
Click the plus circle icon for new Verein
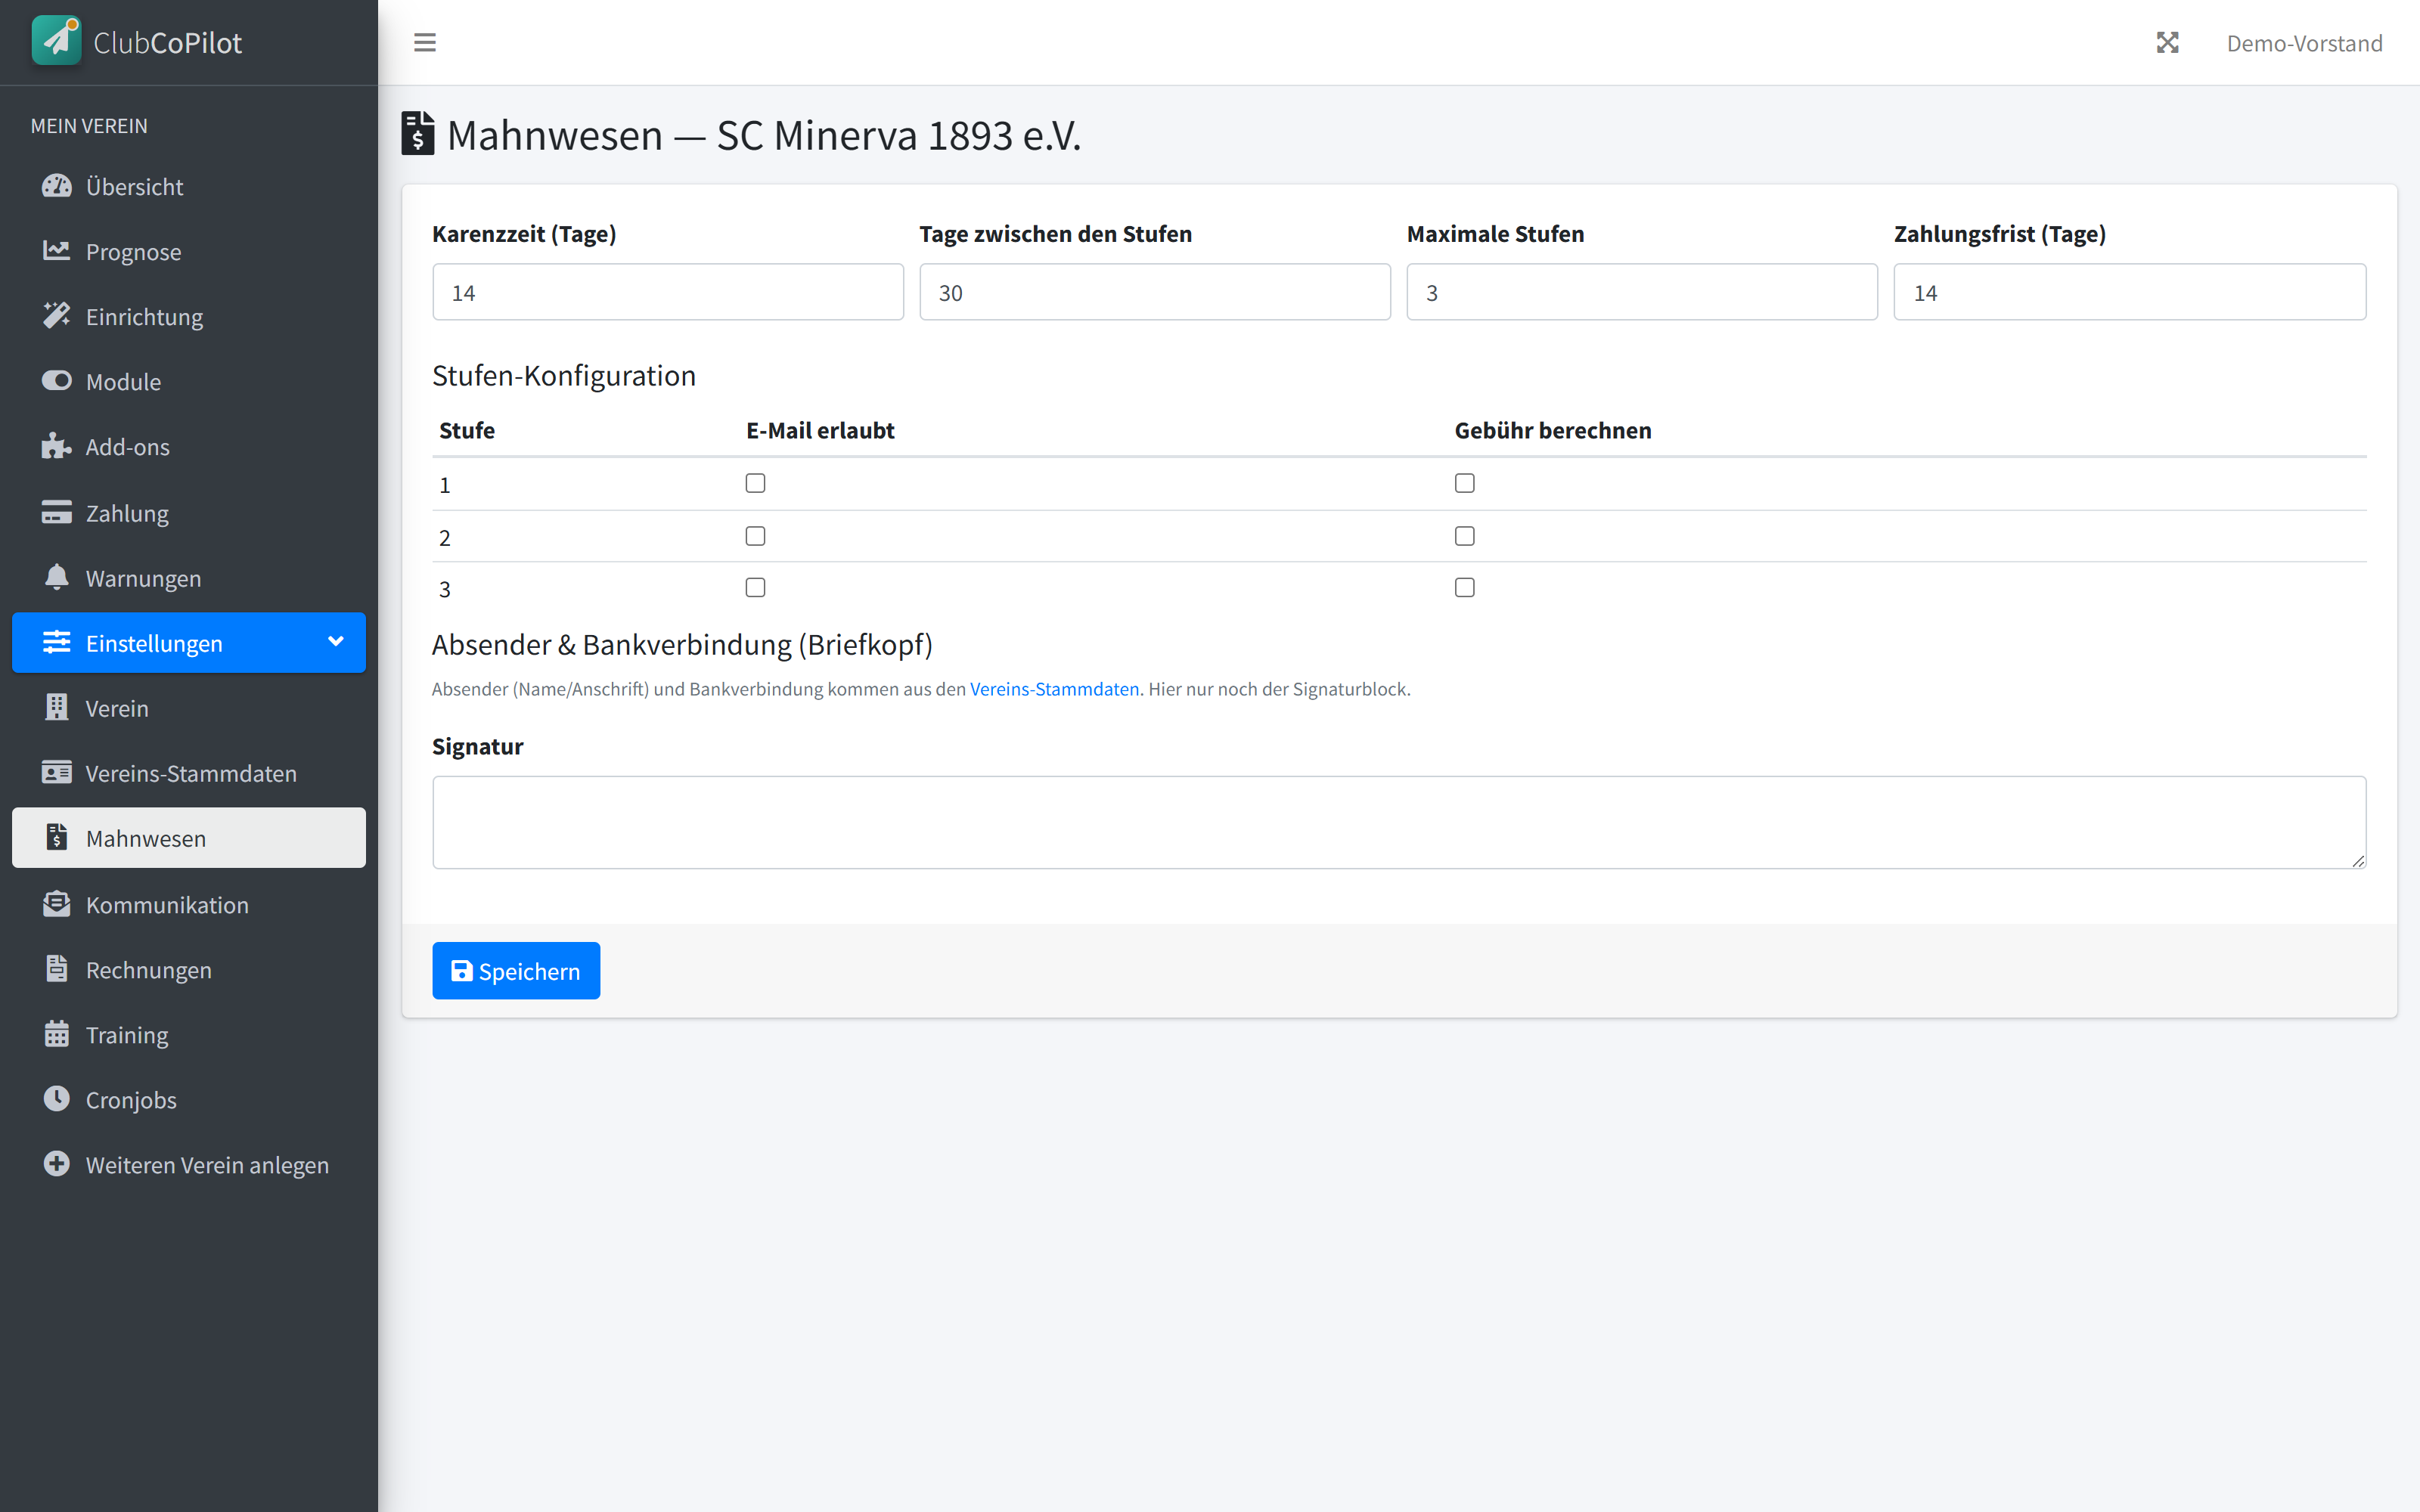coord(57,1164)
